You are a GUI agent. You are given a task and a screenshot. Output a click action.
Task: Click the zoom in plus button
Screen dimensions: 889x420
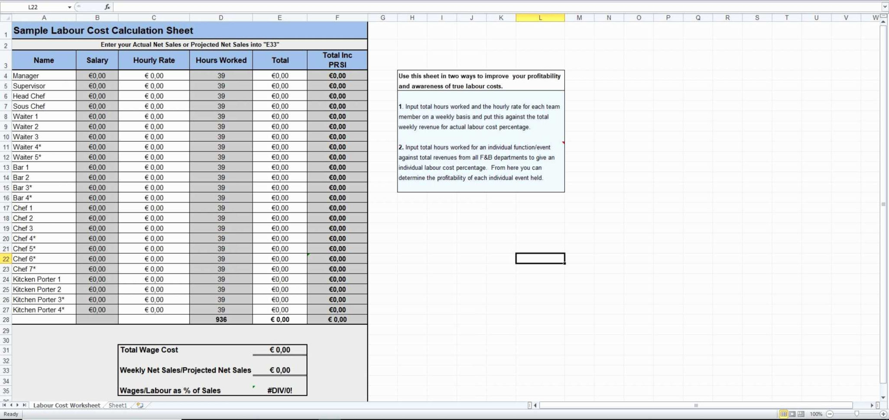(x=883, y=414)
